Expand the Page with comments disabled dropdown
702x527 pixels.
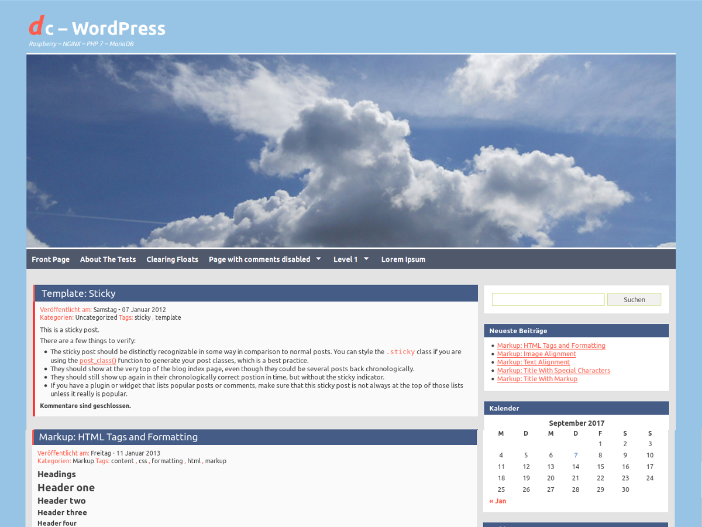click(x=260, y=259)
